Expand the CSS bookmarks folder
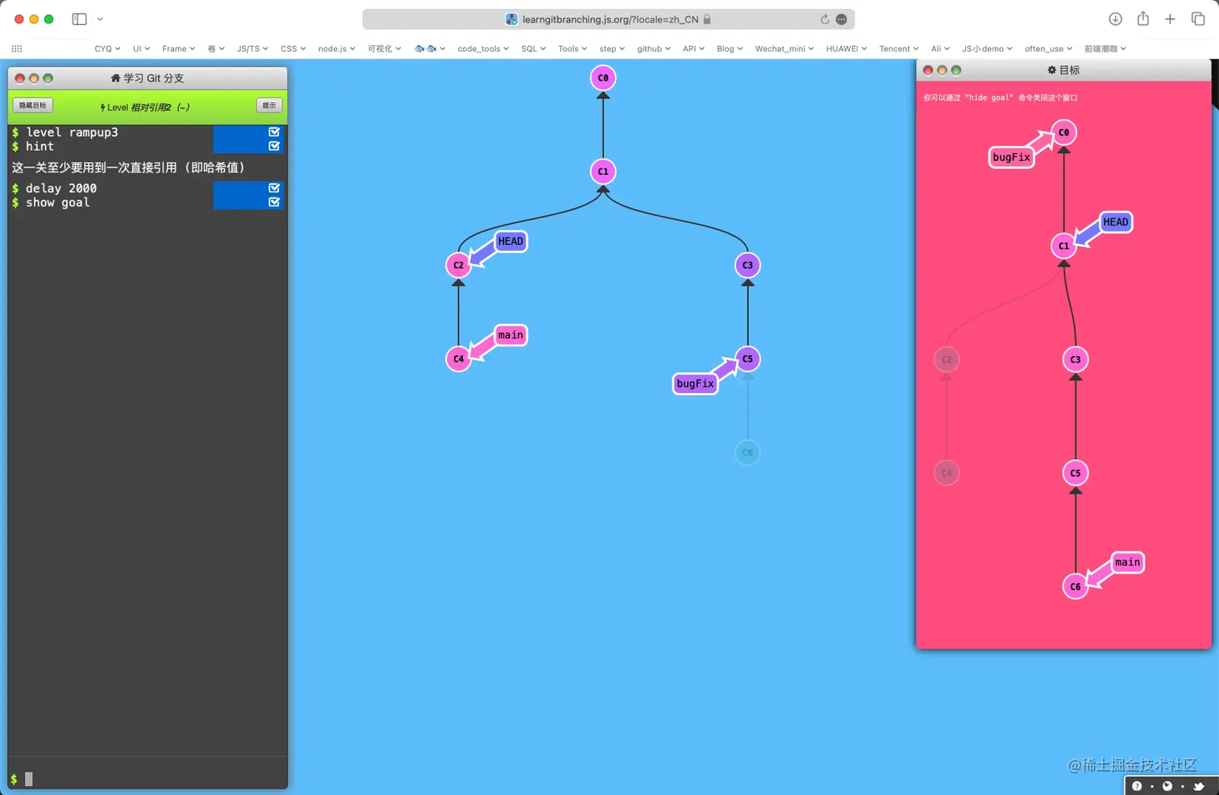Viewport: 1219px width, 795px height. (293, 49)
